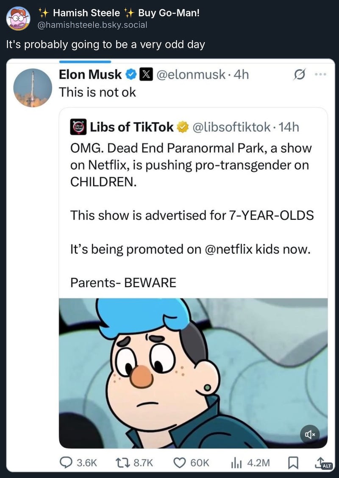339x478 pixels.
Task: Click Hamish Steele's profile avatar
Action: click(x=18, y=19)
